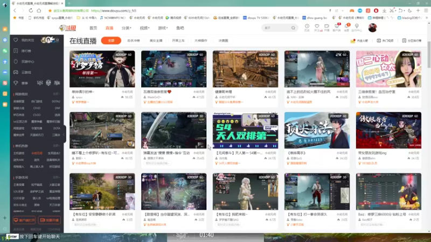This screenshot has height=242, width=431.
Task: Select the 开黑上车 filter tab
Action: pyautogui.click(x=178, y=41)
